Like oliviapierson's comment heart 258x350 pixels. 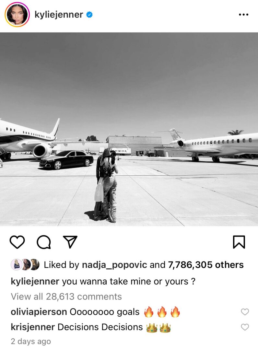(245, 312)
